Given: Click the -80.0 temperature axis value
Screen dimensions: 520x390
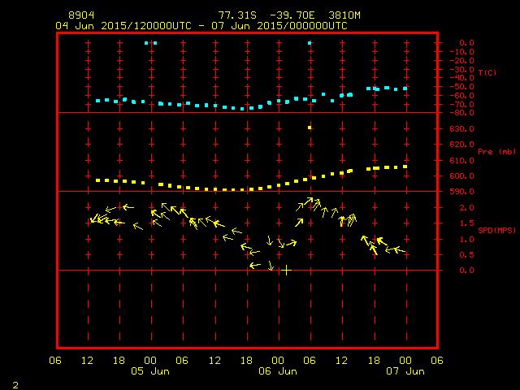Looking at the screenshot, I should 462,113.
